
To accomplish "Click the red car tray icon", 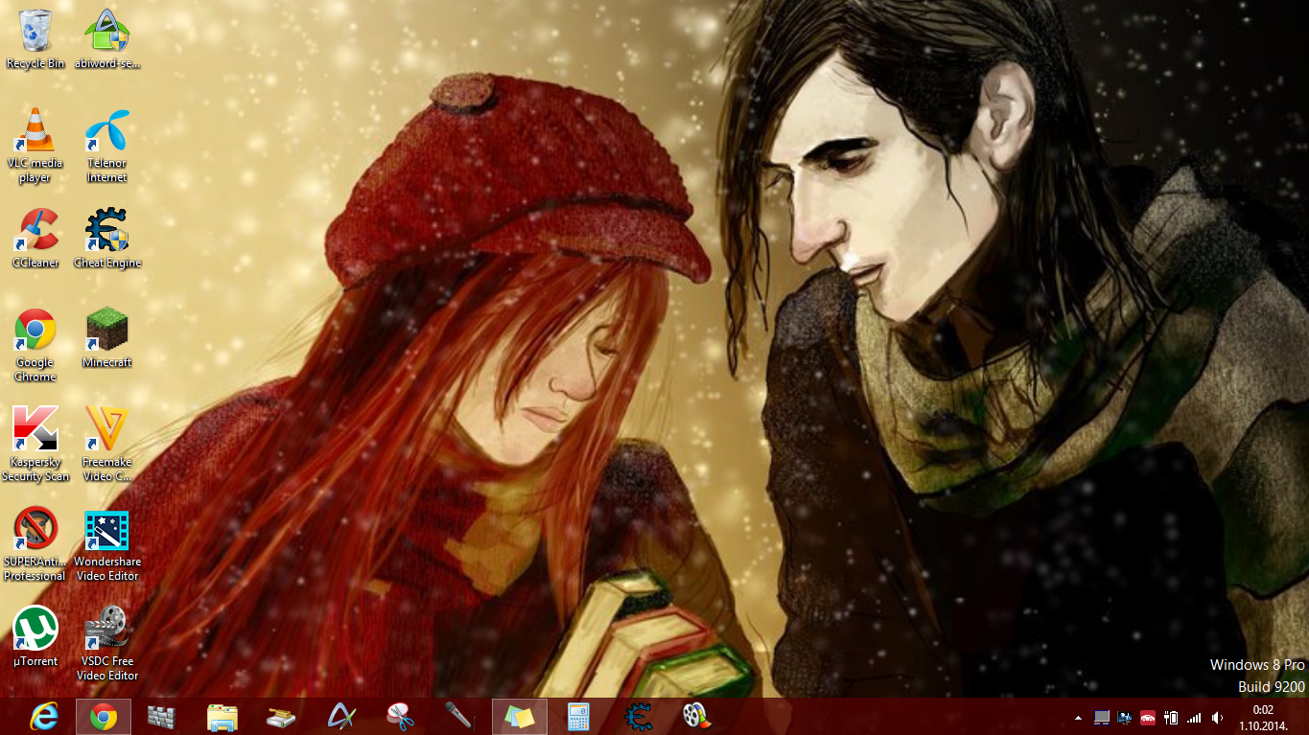I will pyautogui.click(x=1148, y=717).
